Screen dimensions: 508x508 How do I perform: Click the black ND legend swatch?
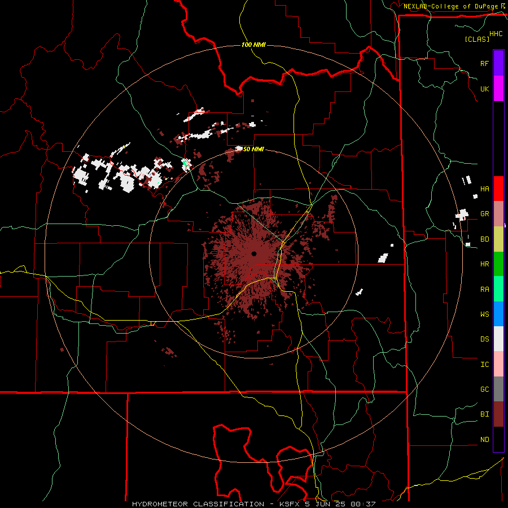[498, 439]
